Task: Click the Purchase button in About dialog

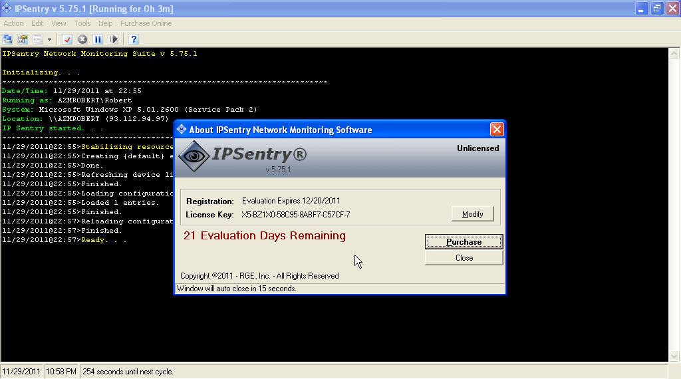Action: point(464,242)
